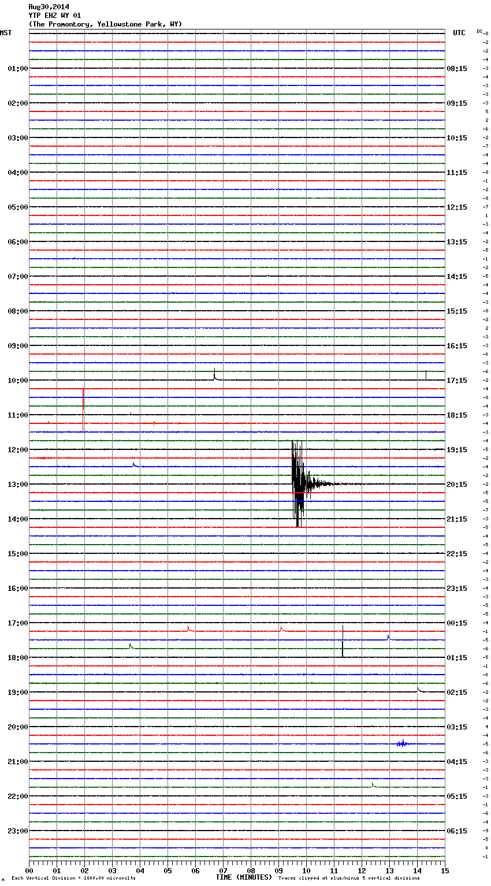Click the MST label "18:00"
The image size is (491, 886).
18,658
